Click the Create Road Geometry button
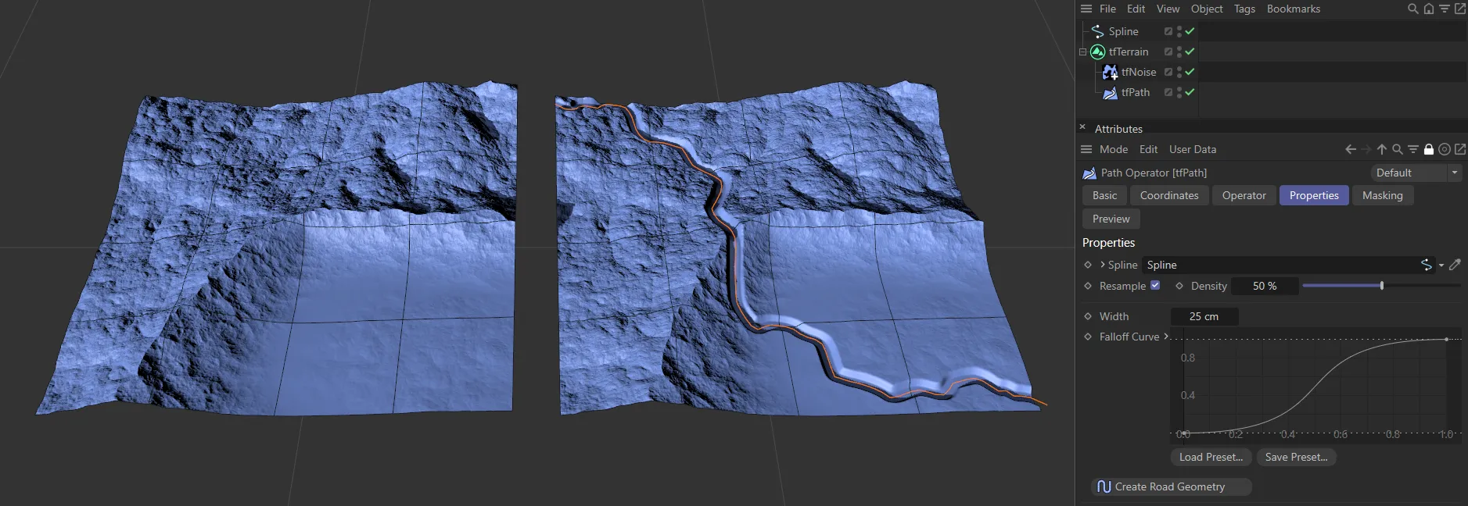Viewport: 1468px width, 506px height. click(1170, 486)
